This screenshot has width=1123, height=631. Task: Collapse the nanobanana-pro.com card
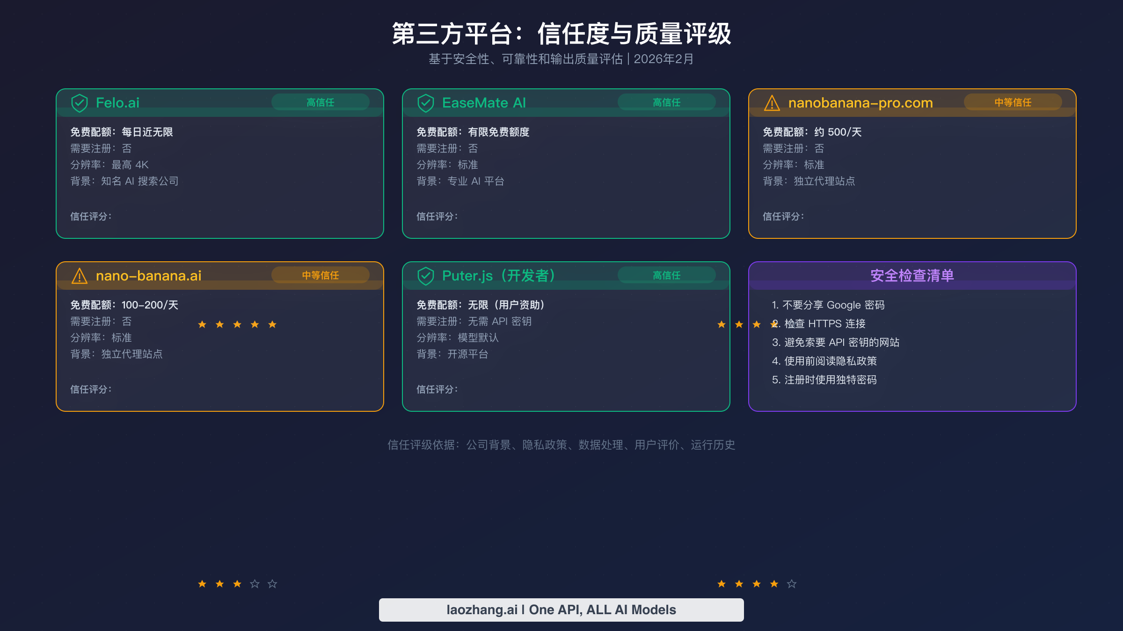coord(912,164)
